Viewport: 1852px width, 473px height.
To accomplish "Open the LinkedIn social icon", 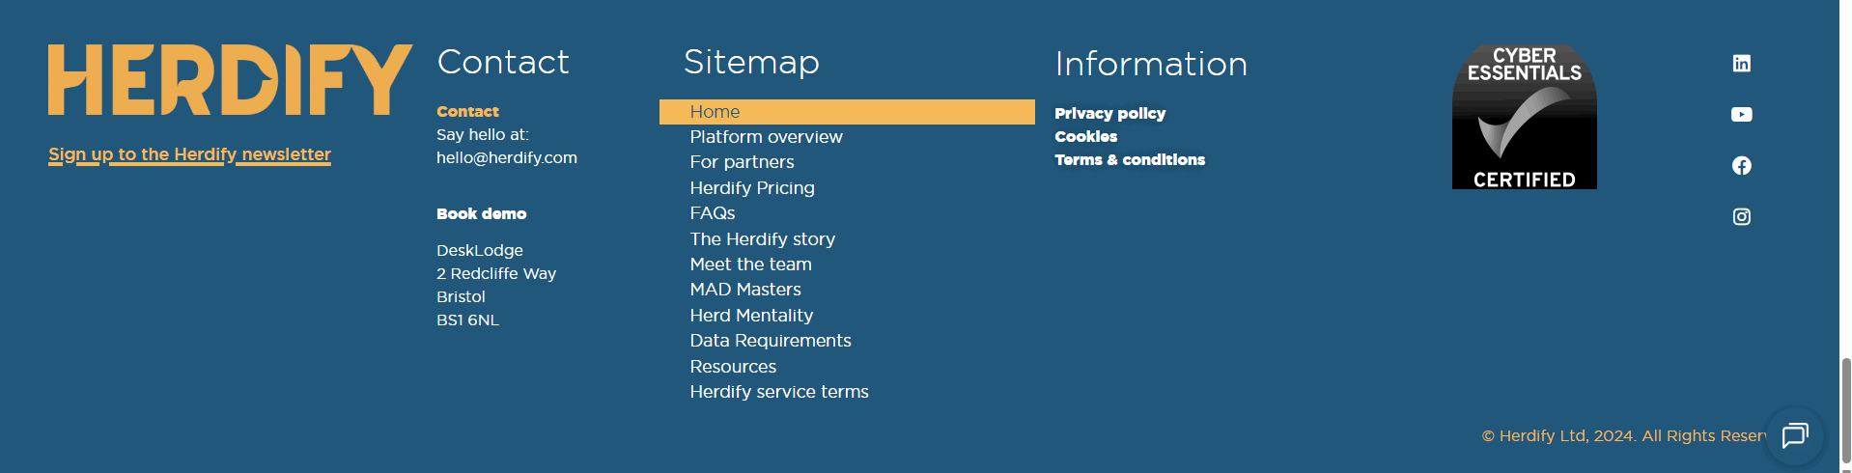I will 1741,64.
